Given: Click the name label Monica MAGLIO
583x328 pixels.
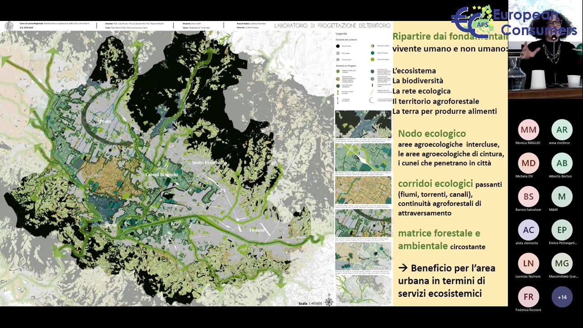Looking at the screenshot, I should (528, 143).
